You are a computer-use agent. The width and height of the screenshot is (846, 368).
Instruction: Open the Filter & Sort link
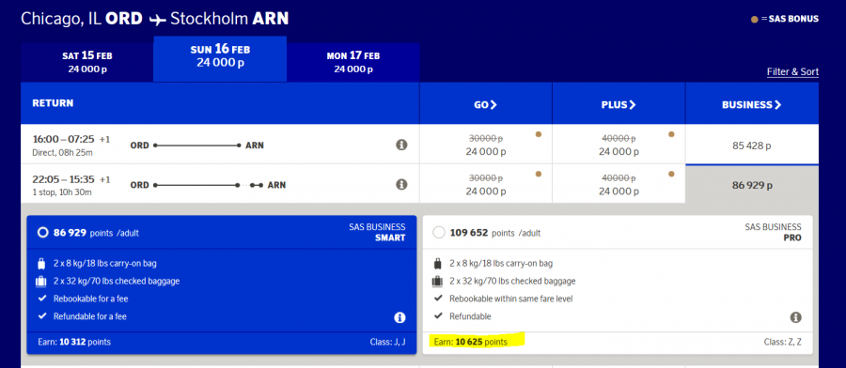(x=792, y=71)
